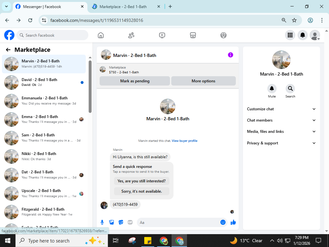Open the Facebook menu grid icon
329x247 pixels.
click(290, 35)
